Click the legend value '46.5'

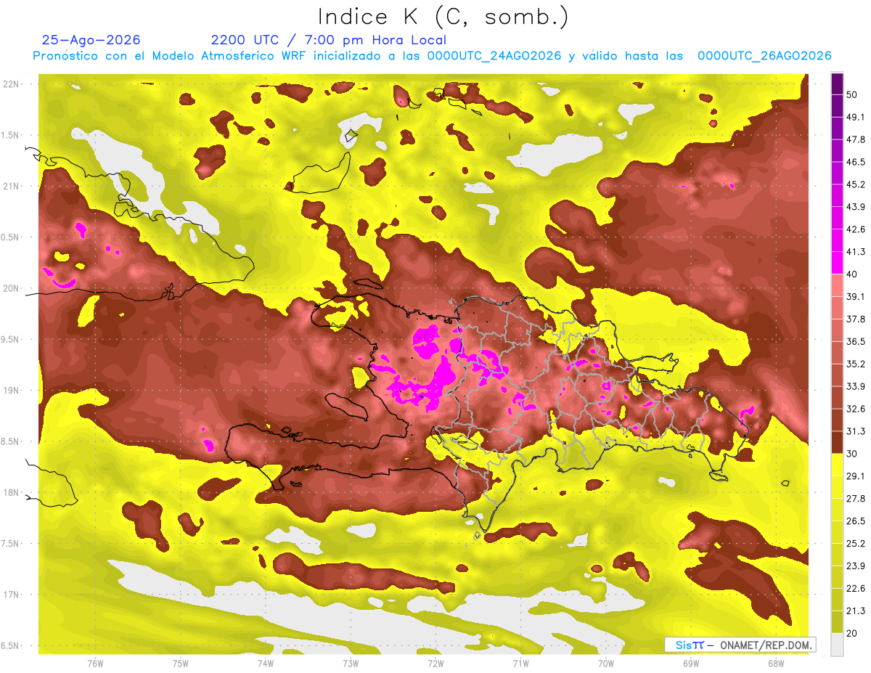point(856,162)
